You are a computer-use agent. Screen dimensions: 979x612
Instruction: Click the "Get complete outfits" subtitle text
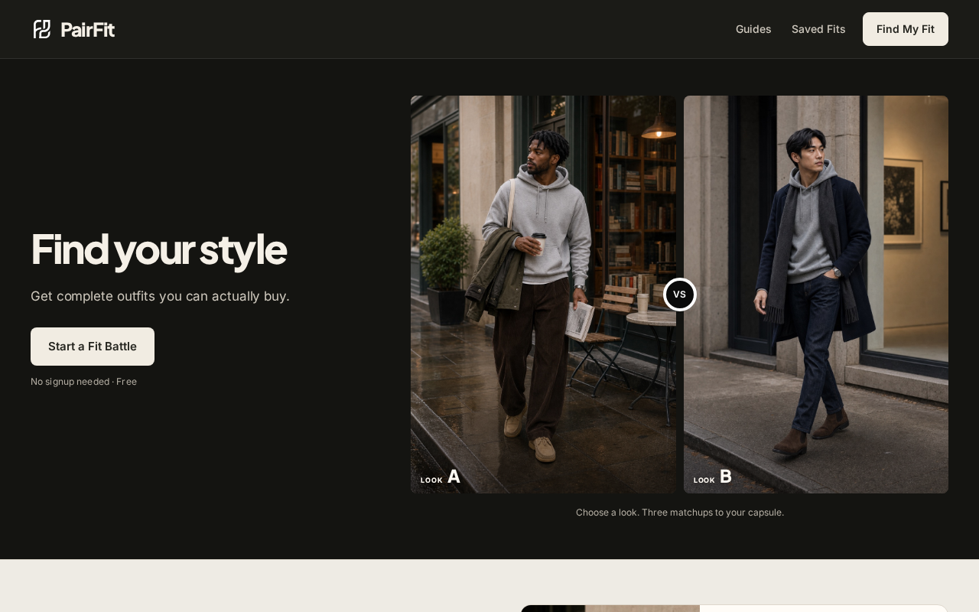tap(160, 296)
